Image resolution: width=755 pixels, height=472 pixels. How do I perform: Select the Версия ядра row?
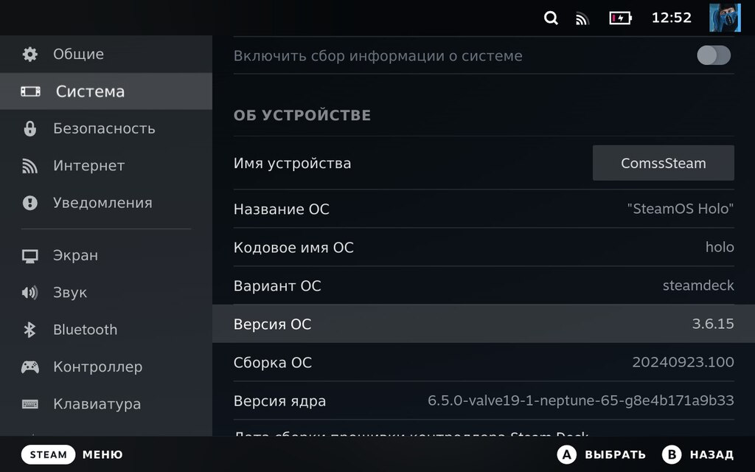[483, 401]
